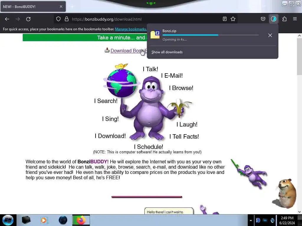
Task: Click the 'I Tell Facts!' text
Action: pos(184,137)
